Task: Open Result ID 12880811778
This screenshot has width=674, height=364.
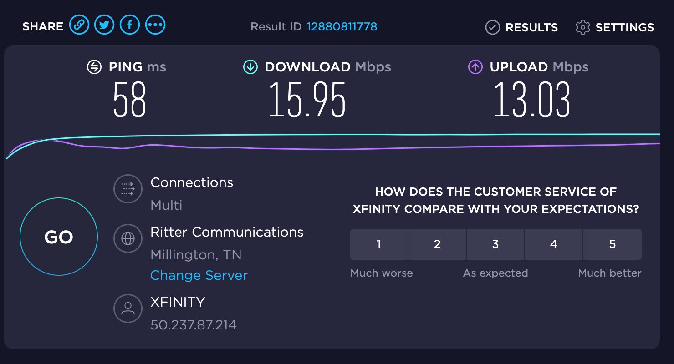Action: tap(342, 27)
